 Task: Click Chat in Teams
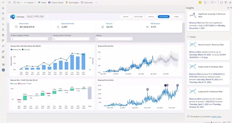click(56, 2)
